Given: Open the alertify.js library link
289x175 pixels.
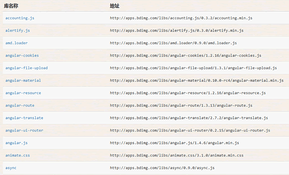Looking at the screenshot, I should pyautogui.click(x=17, y=31).
